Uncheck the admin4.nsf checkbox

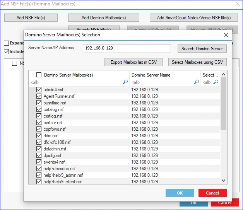(39, 89)
